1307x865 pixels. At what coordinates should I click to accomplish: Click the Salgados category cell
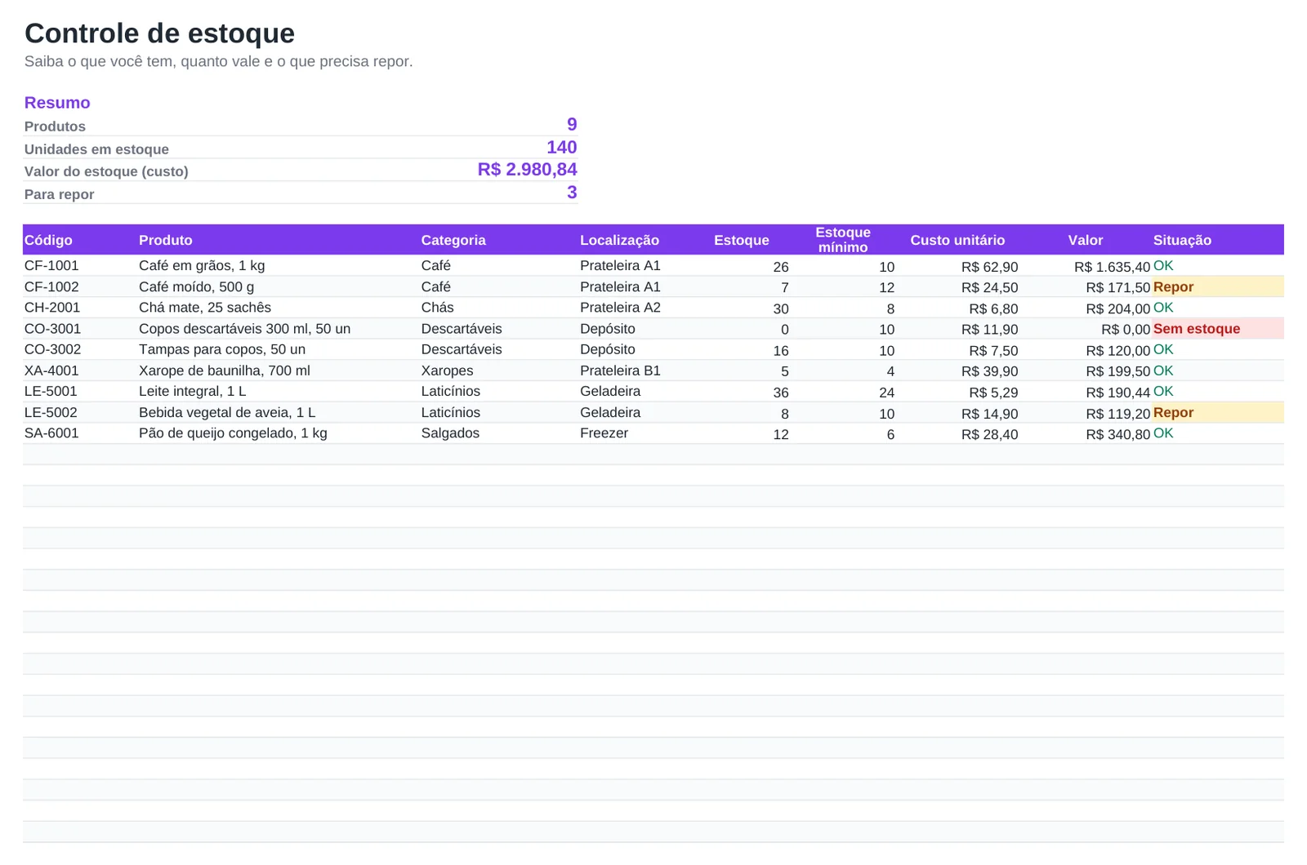[x=450, y=433]
